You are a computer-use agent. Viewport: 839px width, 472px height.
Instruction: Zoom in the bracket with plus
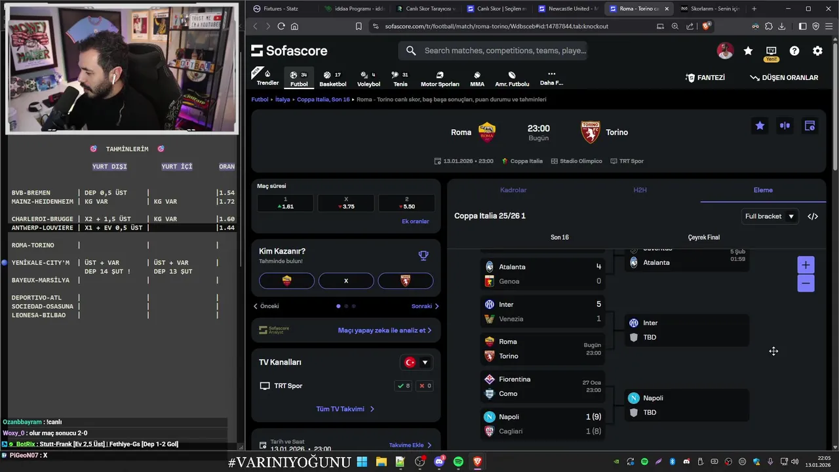(806, 265)
